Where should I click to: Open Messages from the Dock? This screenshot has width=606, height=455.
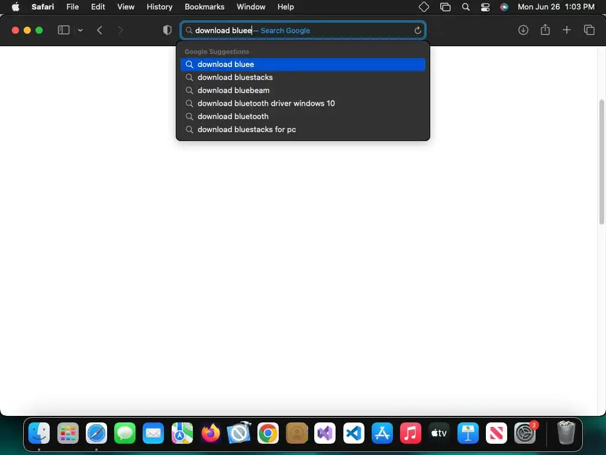click(x=125, y=433)
